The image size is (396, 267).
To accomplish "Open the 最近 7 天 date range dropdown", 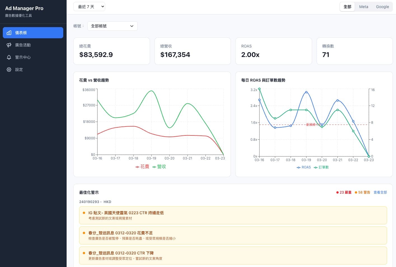I will pyautogui.click(x=89, y=6).
